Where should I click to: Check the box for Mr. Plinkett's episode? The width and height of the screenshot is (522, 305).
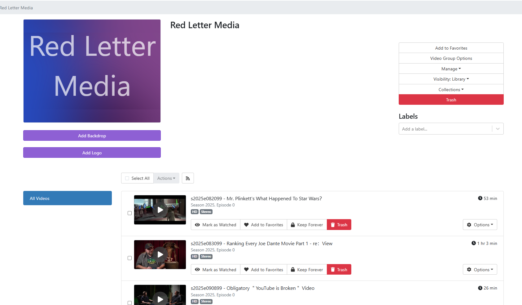pos(129,213)
